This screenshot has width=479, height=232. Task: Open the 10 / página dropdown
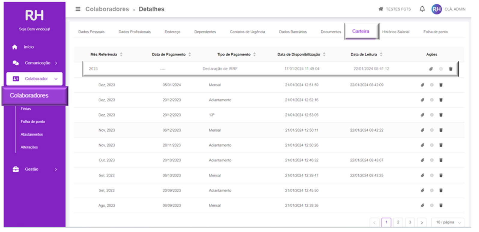[x=448, y=222]
